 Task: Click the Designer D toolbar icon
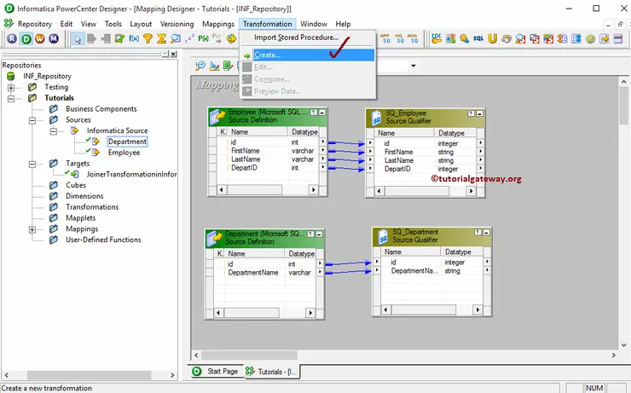[x=26, y=38]
